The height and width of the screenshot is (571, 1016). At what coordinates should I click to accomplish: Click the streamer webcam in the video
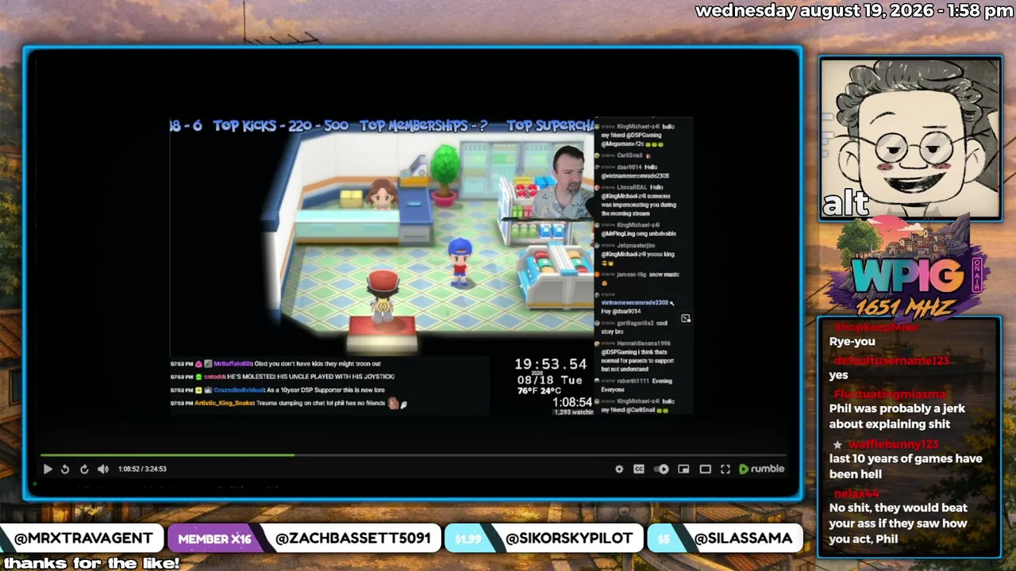click(x=562, y=181)
